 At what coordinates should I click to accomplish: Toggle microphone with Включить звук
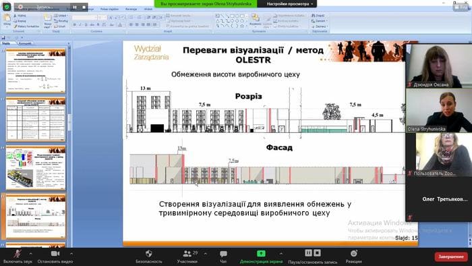(18, 257)
